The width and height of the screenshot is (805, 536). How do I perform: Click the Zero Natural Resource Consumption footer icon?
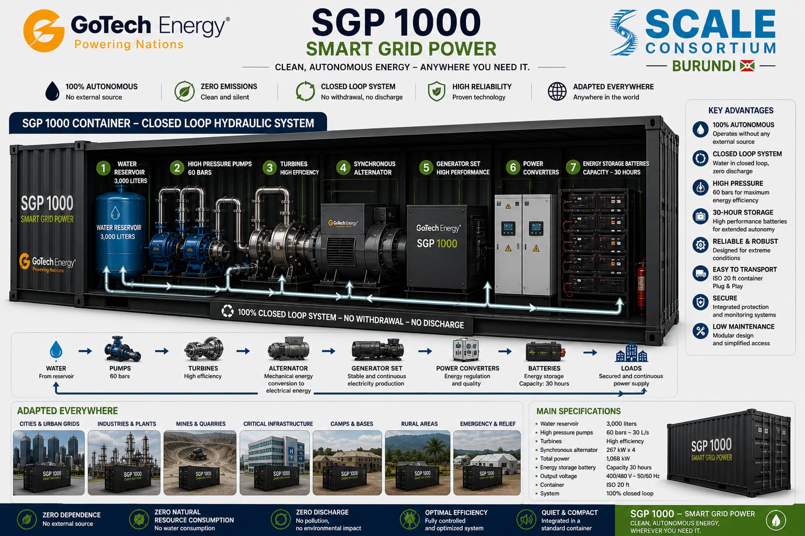tap(139, 520)
